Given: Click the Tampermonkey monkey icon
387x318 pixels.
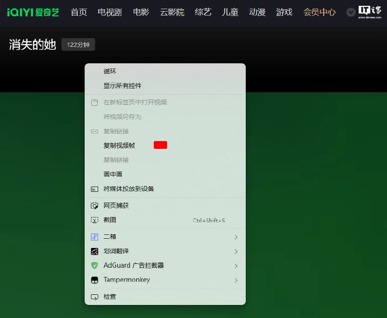Looking at the screenshot, I should tap(95, 280).
